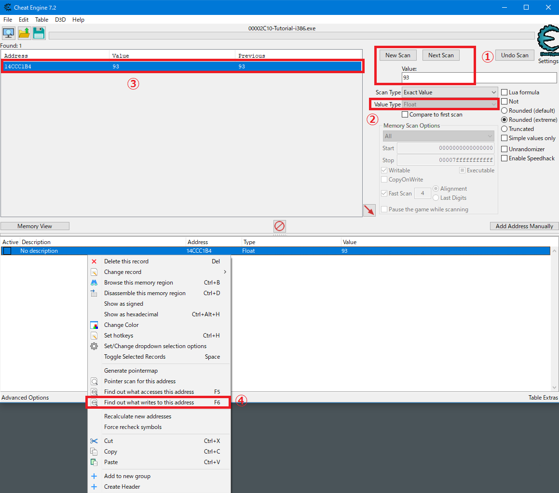Click the Cheat Engine title bar icon

pyautogui.click(x=8, y=7)
